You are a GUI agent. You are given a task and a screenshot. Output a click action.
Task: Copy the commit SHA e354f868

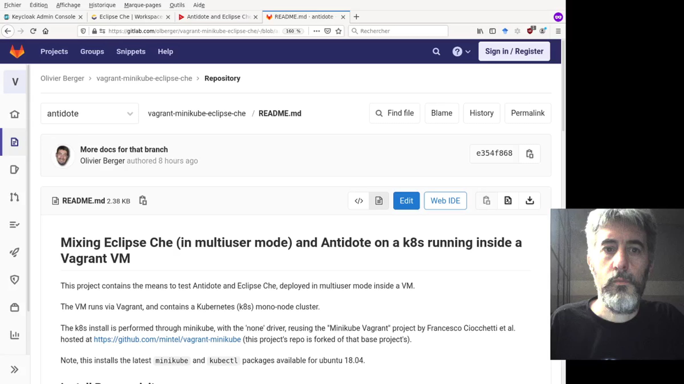click(530, 154)
